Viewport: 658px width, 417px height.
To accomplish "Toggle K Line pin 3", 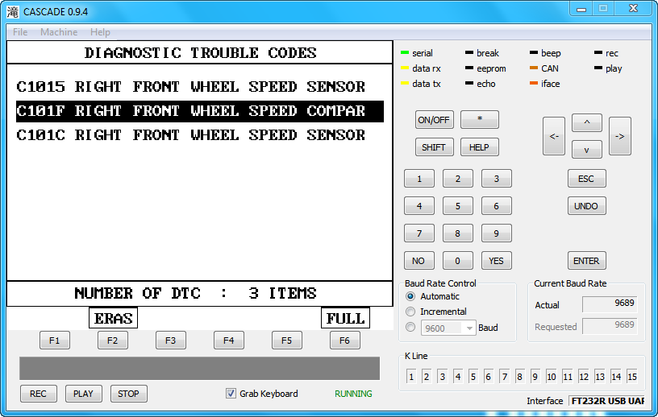I will tap(443, 377).
